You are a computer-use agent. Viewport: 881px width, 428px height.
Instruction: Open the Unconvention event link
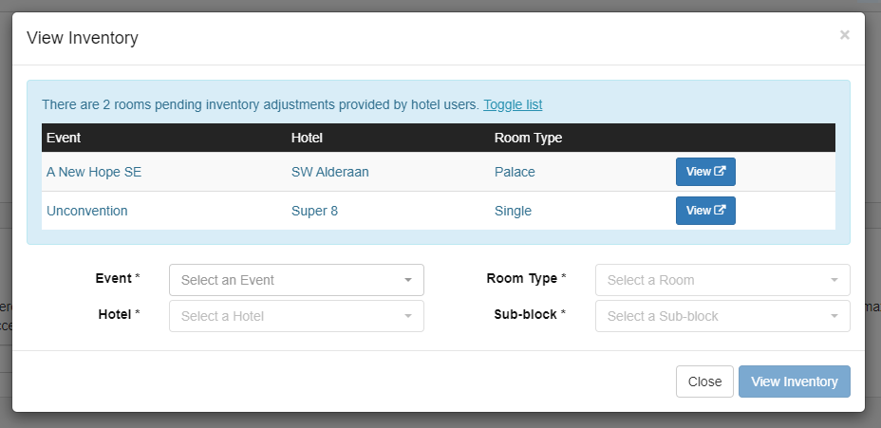(86, 211)
